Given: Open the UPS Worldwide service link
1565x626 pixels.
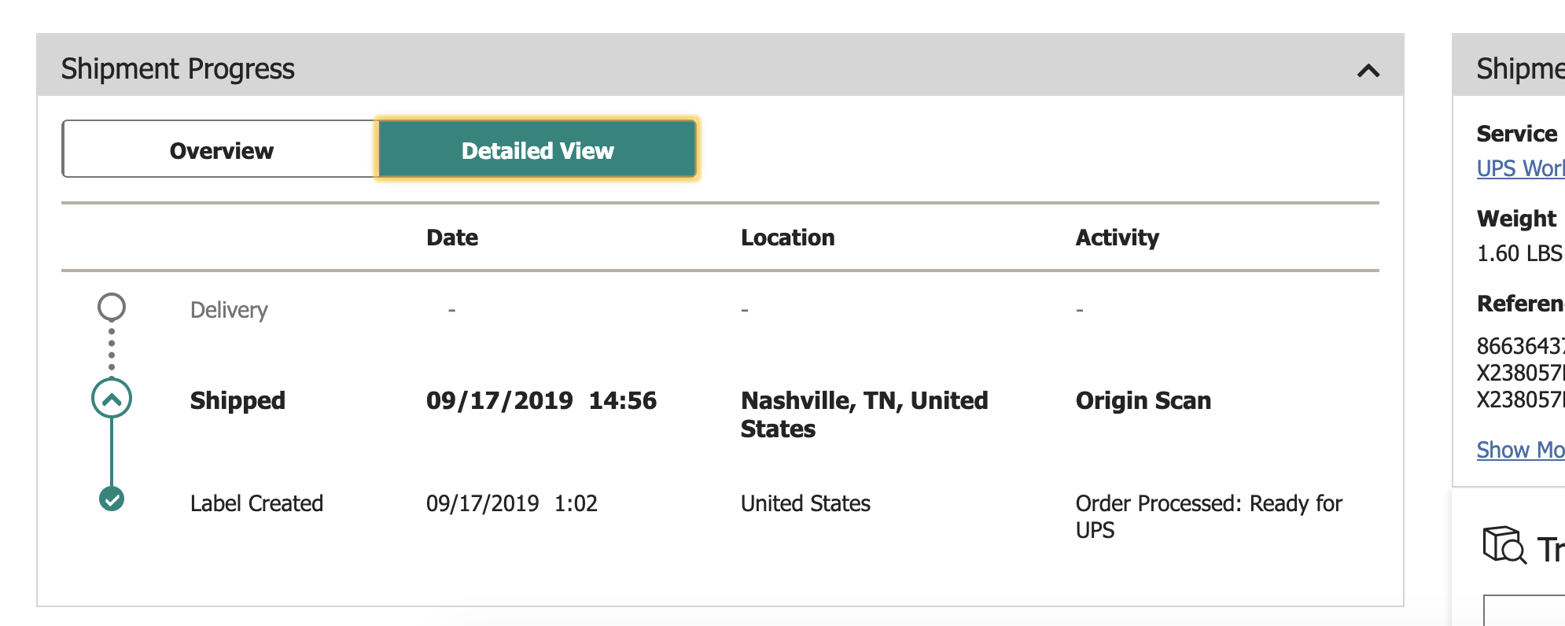Looking at the screenshot, I should point(1520,168).
